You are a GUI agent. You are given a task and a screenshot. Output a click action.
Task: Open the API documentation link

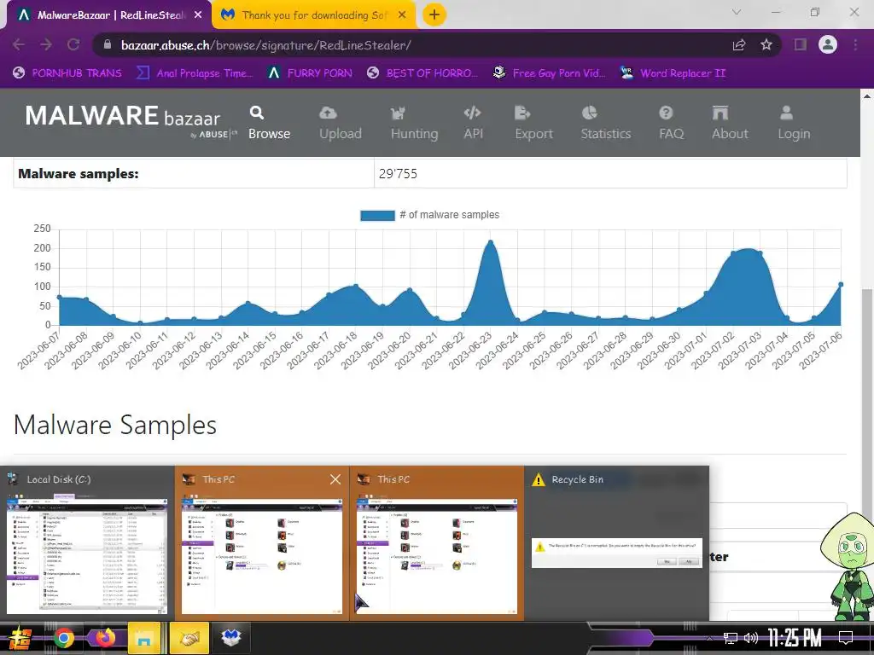473,123
